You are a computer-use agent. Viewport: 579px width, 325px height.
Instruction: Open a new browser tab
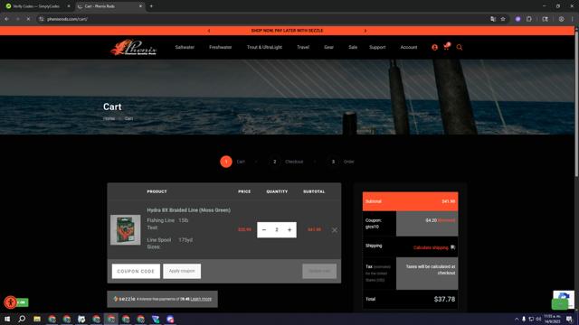pos(151,6)
